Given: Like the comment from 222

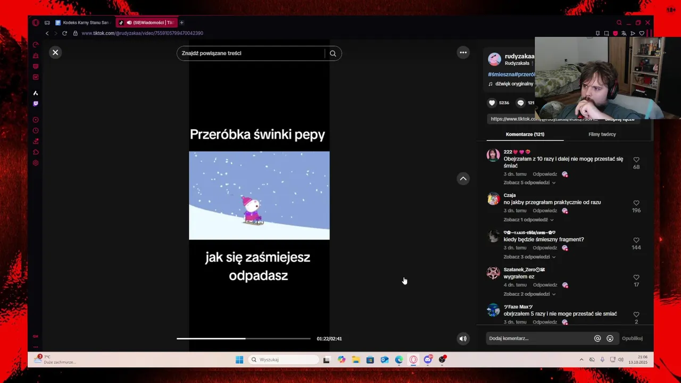Looking at the screenshot, I should (x=636, y=160).
